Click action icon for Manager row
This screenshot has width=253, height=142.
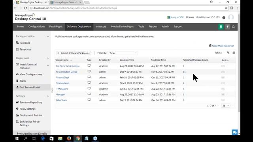pos(223,95)
